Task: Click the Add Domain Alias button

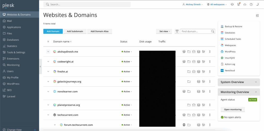Action: 100,31
